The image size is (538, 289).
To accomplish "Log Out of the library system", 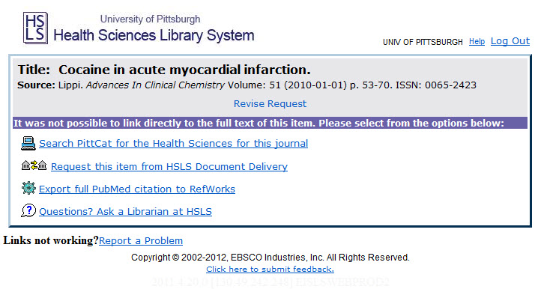I will pyautogui.click(x=510, y=41).
